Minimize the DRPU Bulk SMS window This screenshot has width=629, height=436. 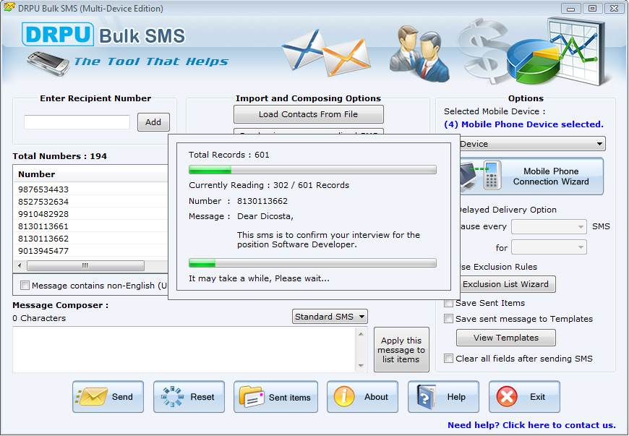[571, 9]
